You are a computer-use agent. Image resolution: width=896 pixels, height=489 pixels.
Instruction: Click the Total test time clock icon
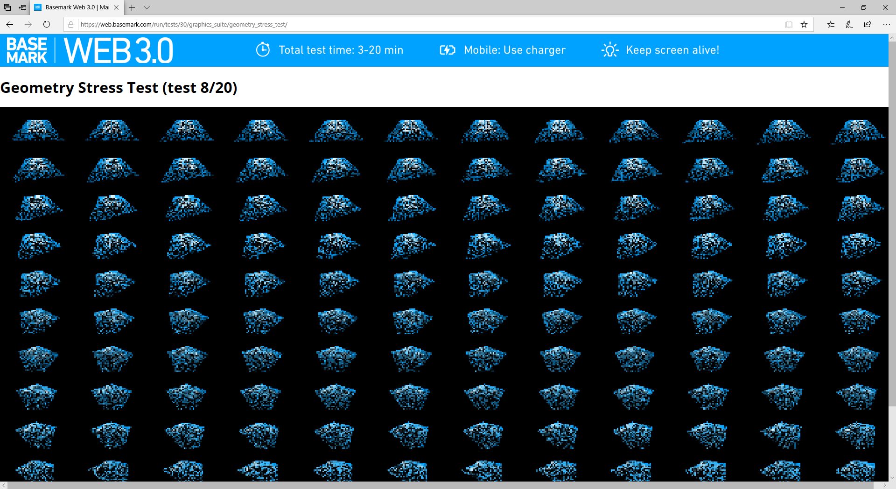(x=263, y=49)
